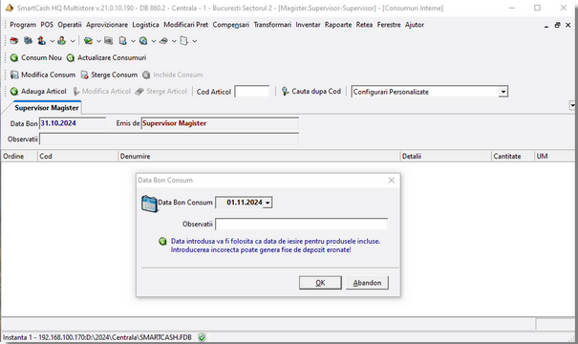
Task: Click the Cod column header
Action: pos(77,156)
